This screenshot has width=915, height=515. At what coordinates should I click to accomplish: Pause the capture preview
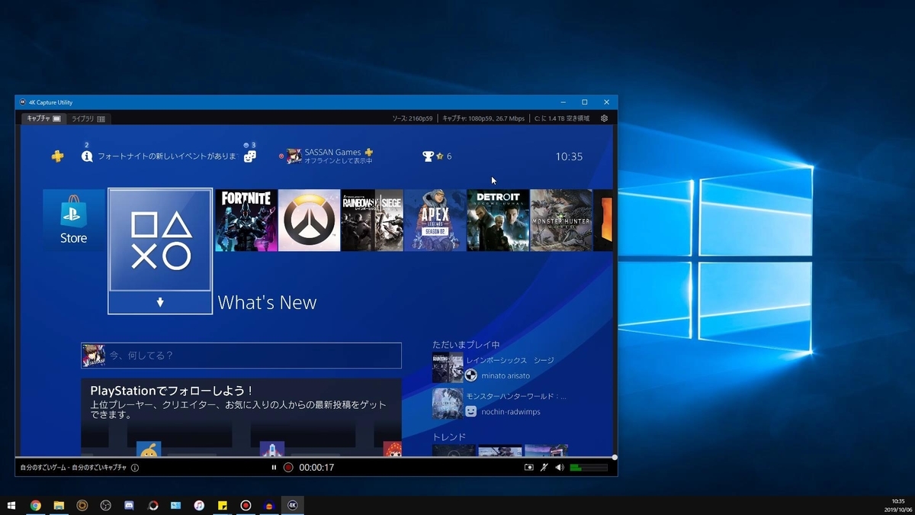click(x=274, y=467)
